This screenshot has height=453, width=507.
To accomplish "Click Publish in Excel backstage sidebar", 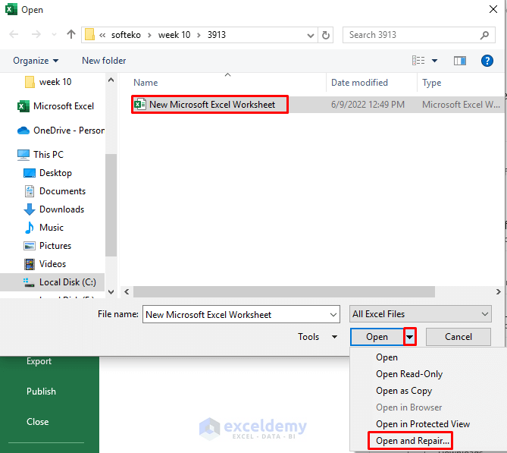I will click(41, 392).
